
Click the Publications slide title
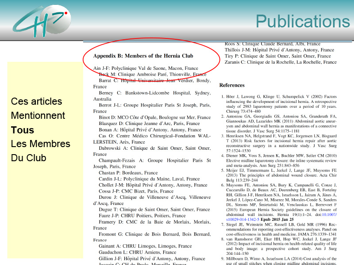[303, 21]
